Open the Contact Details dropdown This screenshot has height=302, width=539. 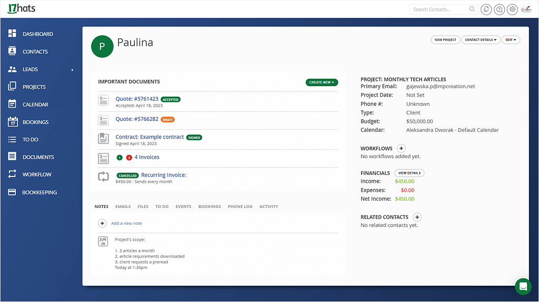click(x=481, y=40)
